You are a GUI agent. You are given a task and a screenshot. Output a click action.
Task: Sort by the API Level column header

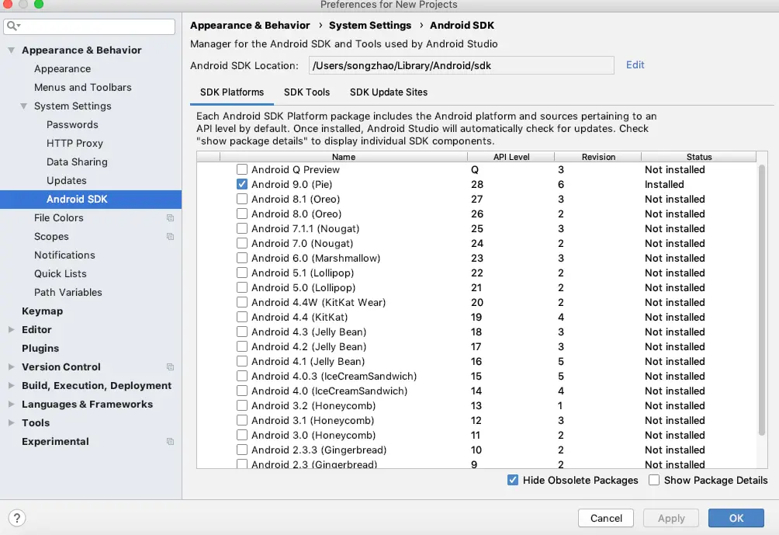pos(511,157)
